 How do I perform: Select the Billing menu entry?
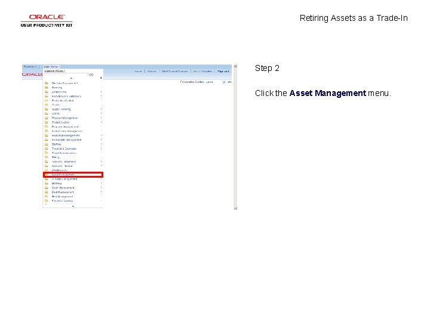point(55,157)
